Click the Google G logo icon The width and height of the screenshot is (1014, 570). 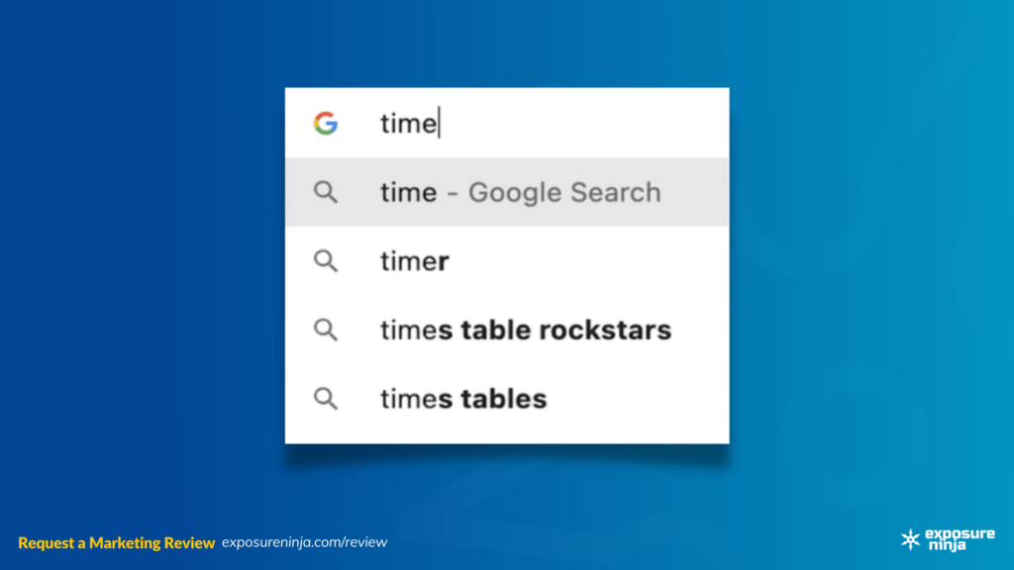pyautogui.click(x=325, y=123)
